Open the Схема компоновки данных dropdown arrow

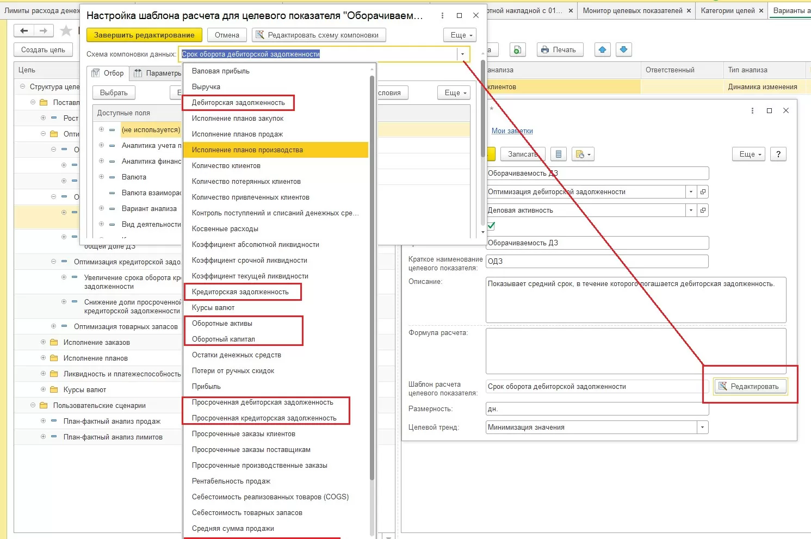coord(462,54)
